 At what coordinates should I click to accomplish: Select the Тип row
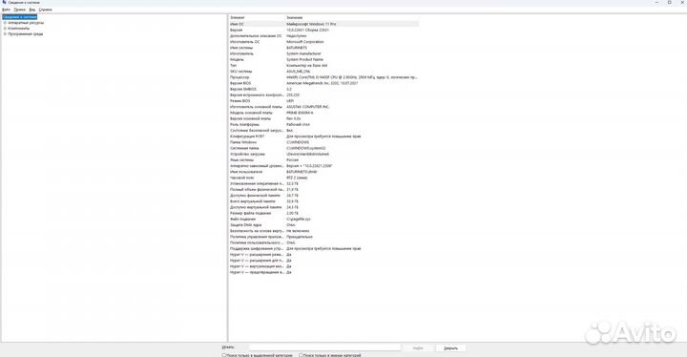(x=323, y=65)
